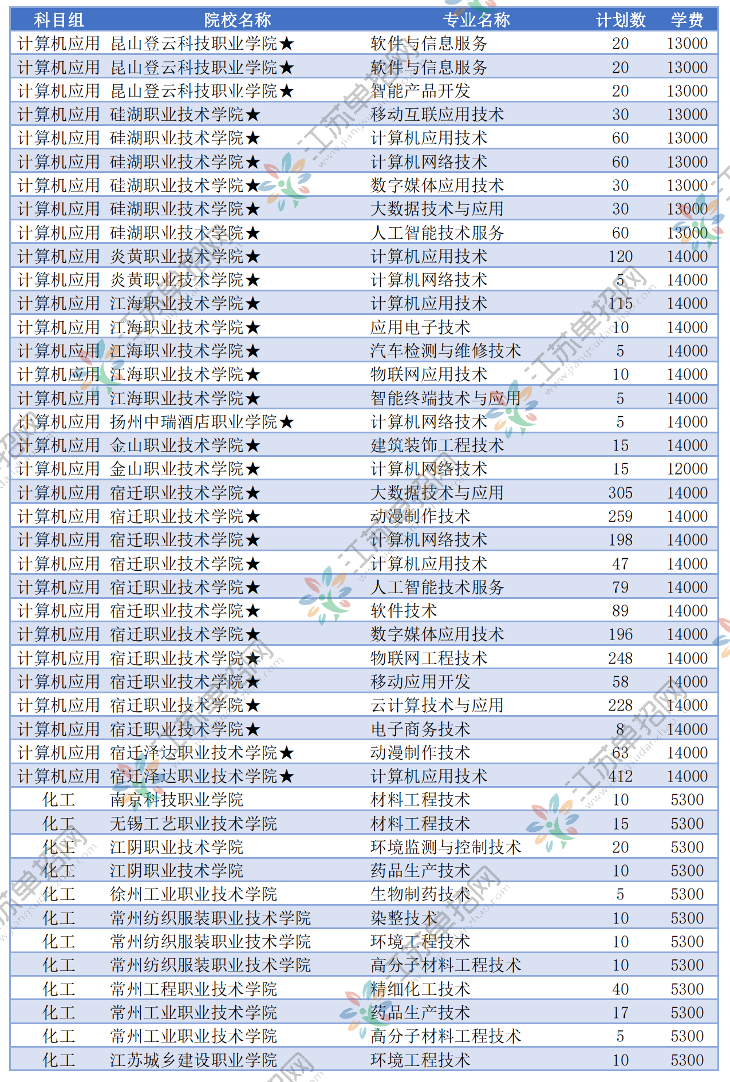Select plan count 305 in 宿迁 row
Image resolution: width=730 pixels, height=1082 pixels.
(621, 493)
